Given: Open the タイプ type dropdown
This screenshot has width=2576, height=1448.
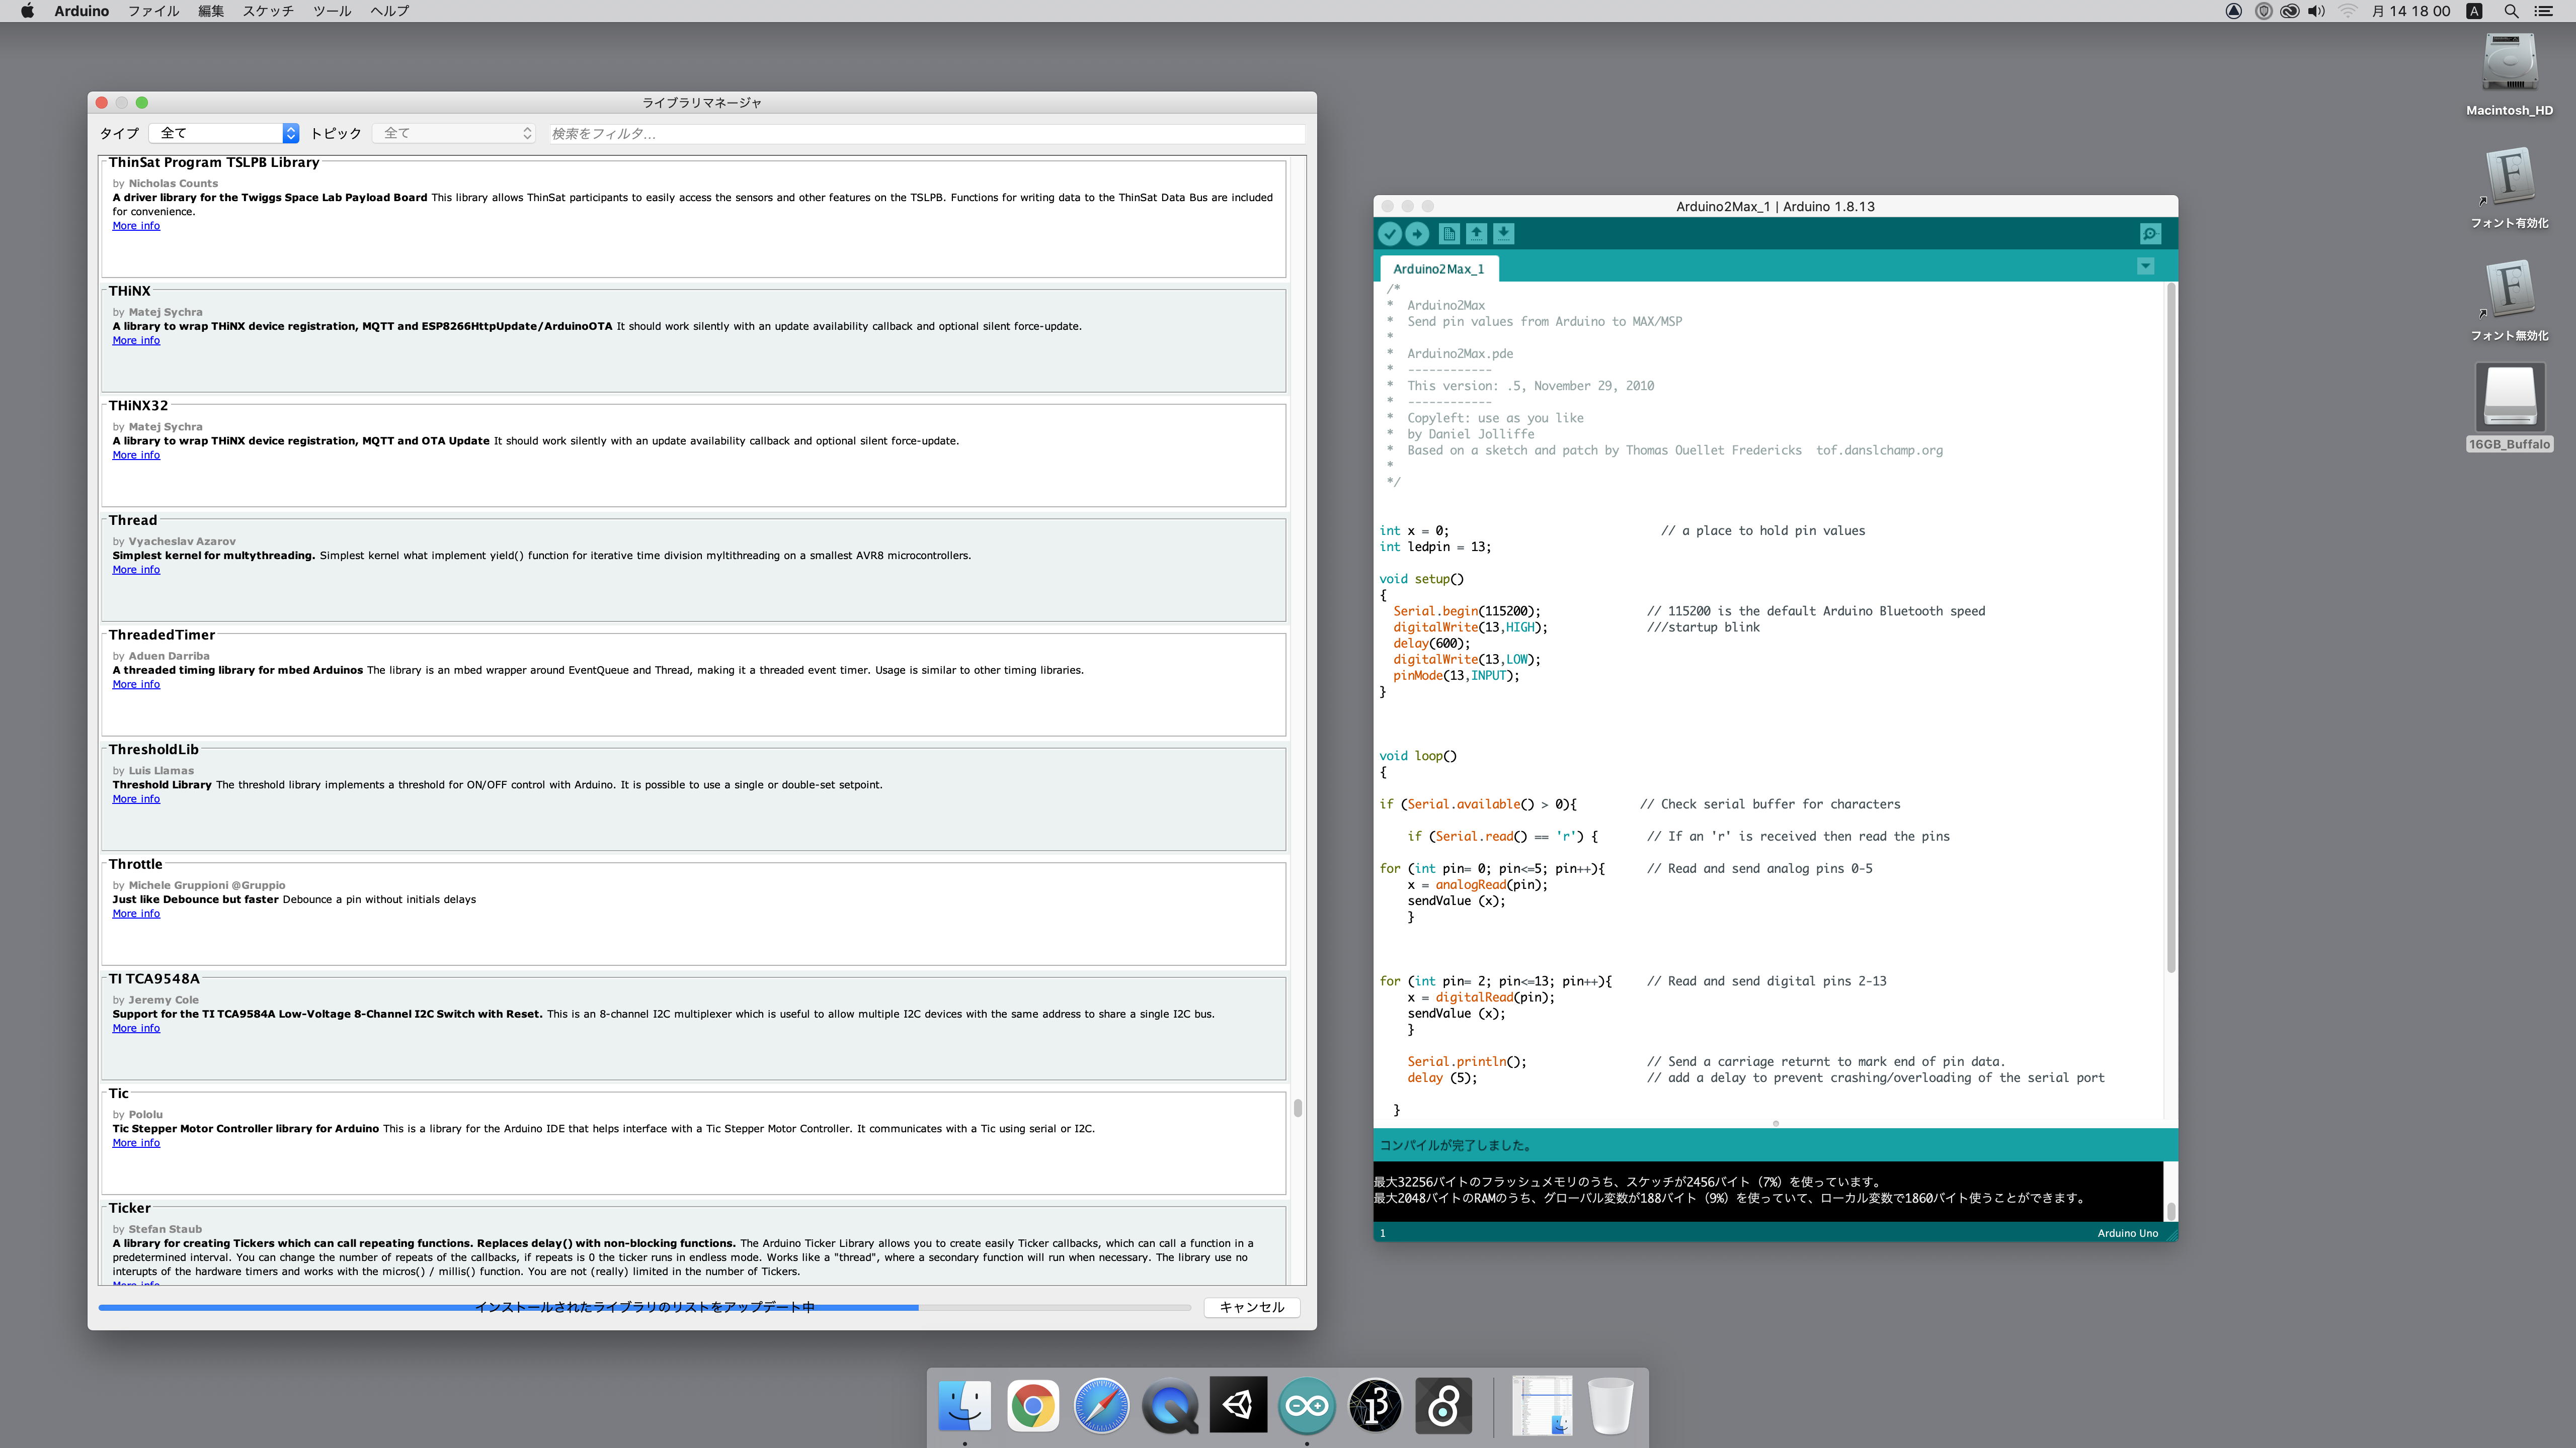Looking at the screenshot, I should pyautogui.click(x=224, y=133).
